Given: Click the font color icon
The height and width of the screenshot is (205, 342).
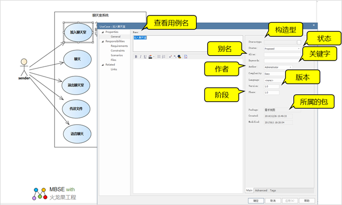Looking at the screenshot, I should pos(150,57).
